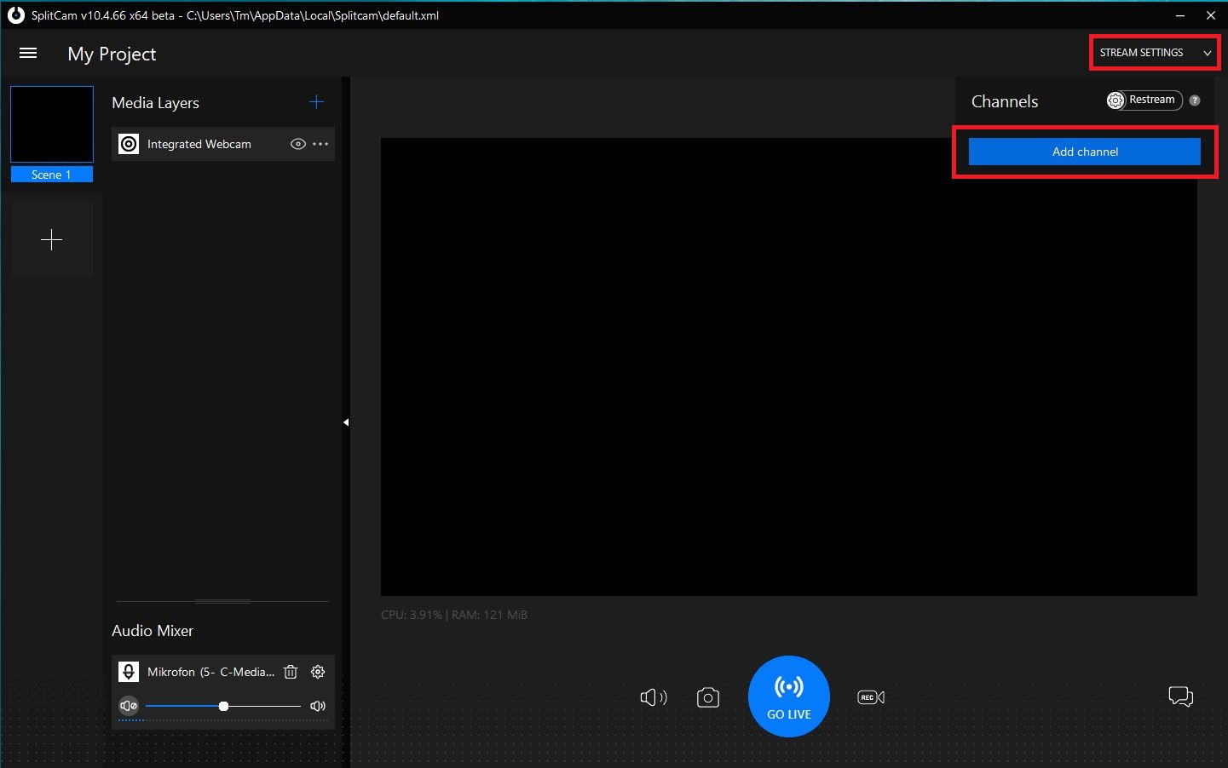Open Mikrofon audio settings gear
This screenshot has width=1228, height=768.
tap(318, 672)
